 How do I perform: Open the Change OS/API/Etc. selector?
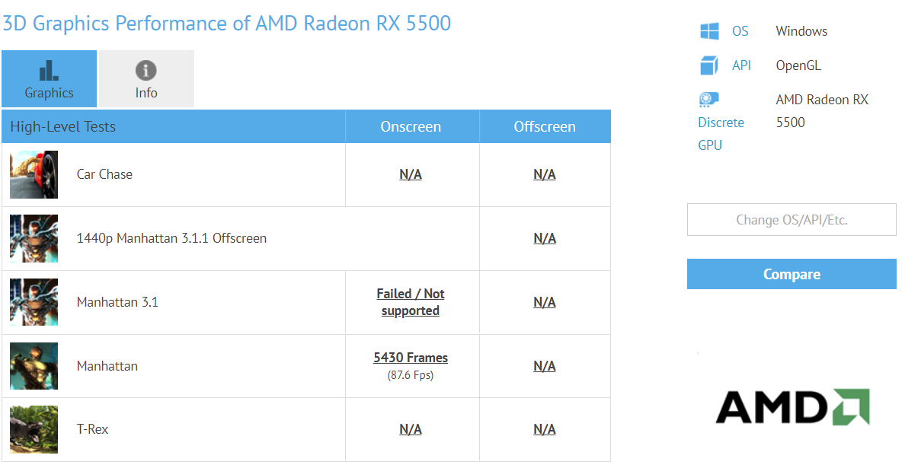791,220
